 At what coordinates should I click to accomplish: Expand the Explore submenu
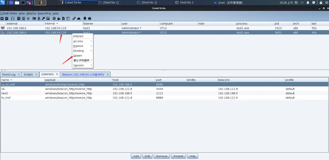coord(83,46)
